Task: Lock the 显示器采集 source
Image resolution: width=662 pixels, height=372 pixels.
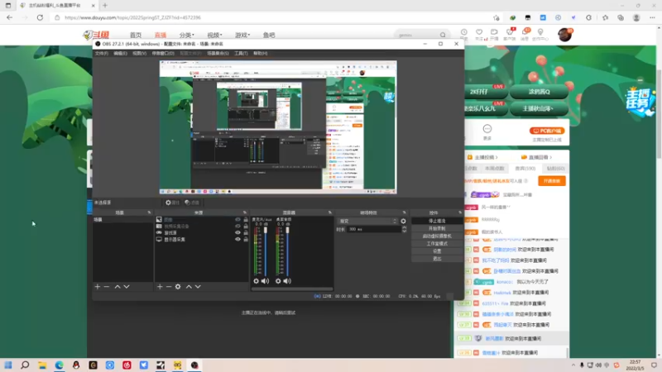Action: coord(246,239)
